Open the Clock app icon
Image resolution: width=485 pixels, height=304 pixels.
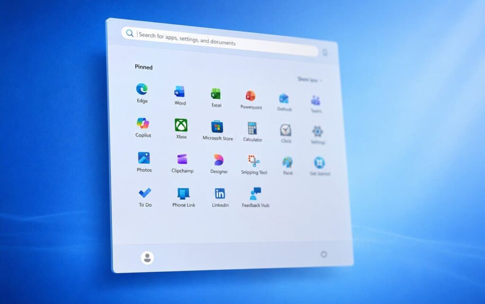pyautogui.click(x=286, y=130)
